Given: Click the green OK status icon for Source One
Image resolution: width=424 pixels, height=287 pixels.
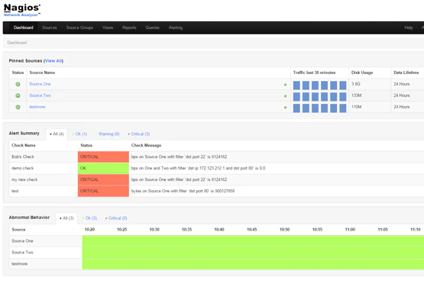Looking at the screenshot, I should click(x=18, y=84).
